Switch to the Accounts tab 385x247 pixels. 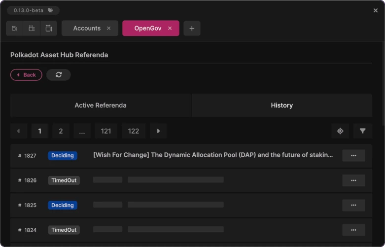click(x=87, y=29)
